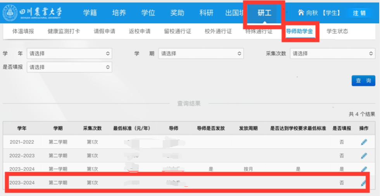
Task: Select the 请假申请 tab
Action: coord(104,31)
